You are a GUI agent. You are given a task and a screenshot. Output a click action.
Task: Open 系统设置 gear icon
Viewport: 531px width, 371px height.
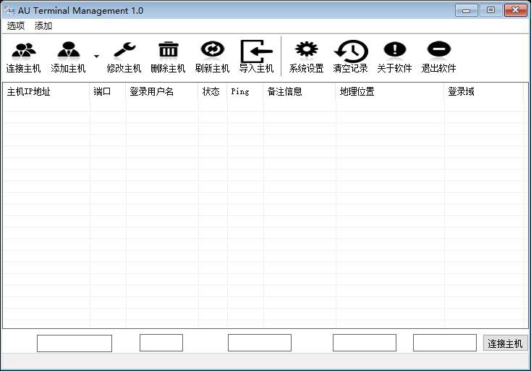coord(306,50)
